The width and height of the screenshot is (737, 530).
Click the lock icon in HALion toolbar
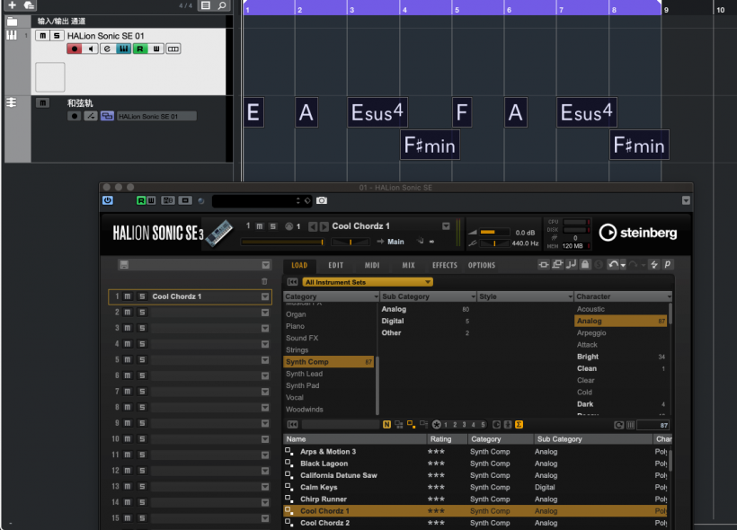pyautogui.click(x=585, y=264)
